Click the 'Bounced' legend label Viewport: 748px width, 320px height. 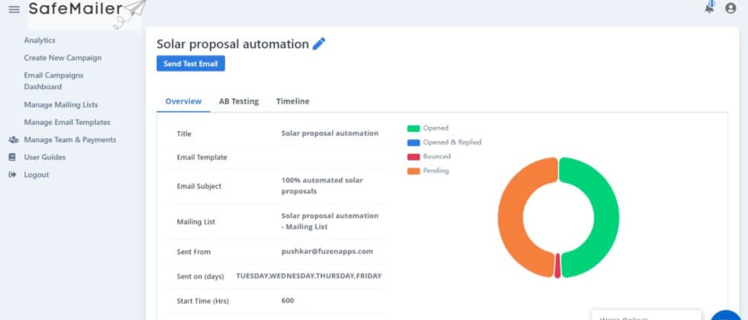coord(437,156)
